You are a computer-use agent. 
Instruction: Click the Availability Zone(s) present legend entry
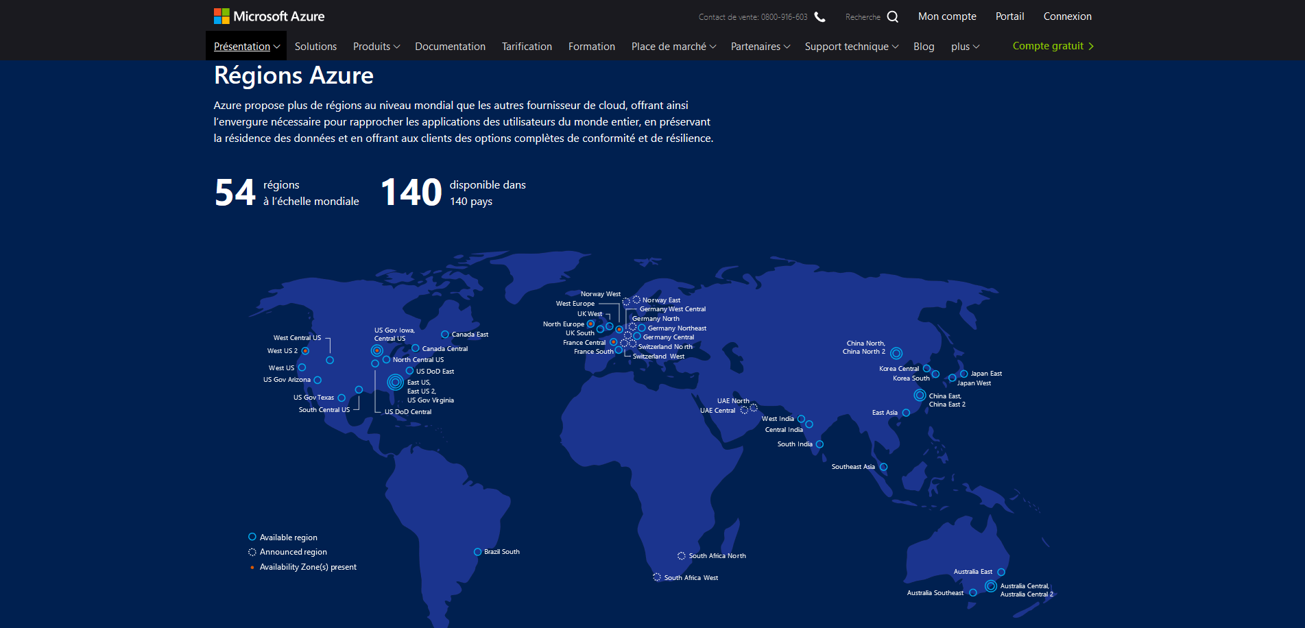tap(302, 567)
